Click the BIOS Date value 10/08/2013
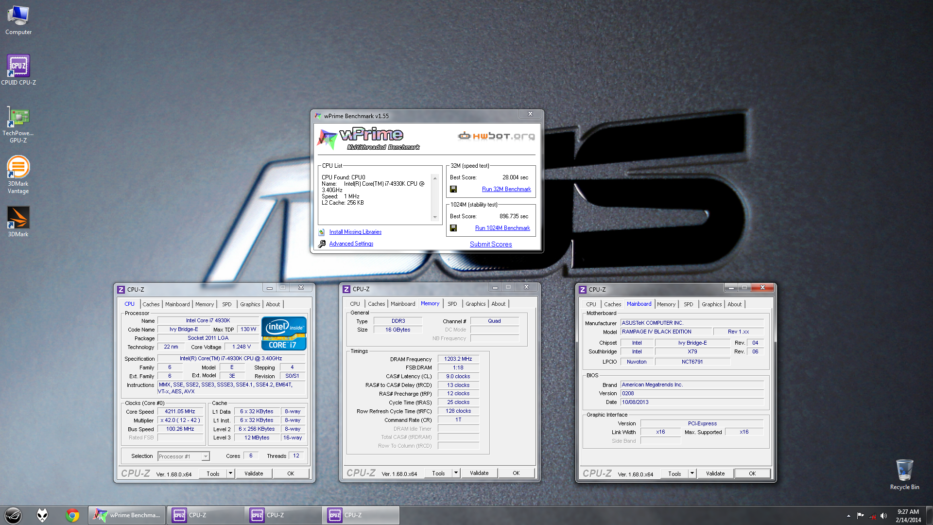 pyautogui.click(x=692, y=402)
